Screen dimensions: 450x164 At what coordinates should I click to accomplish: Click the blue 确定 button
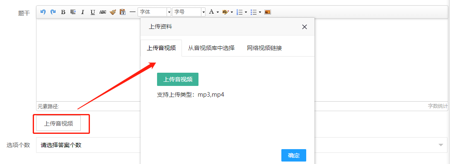[x=294, y=155]
